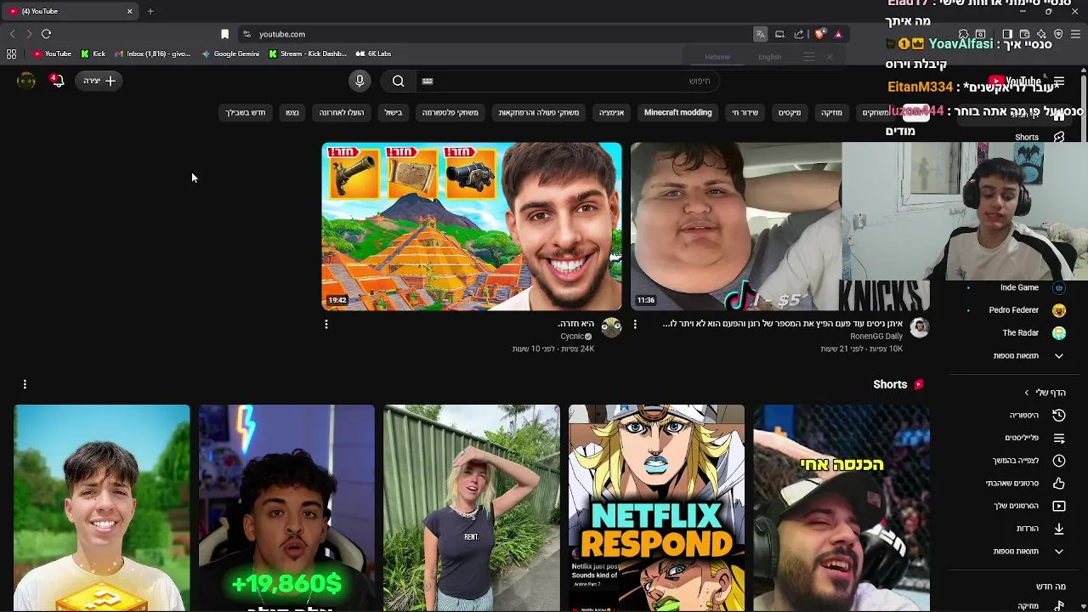Select the בישול filter chip
Viewport: 1088px width, 612px height.
tap(393, 112)
